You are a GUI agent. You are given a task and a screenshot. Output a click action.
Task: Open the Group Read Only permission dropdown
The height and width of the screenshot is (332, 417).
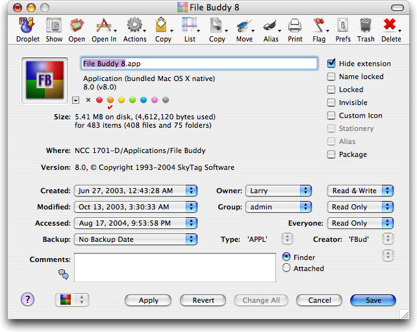coord(360,207)
